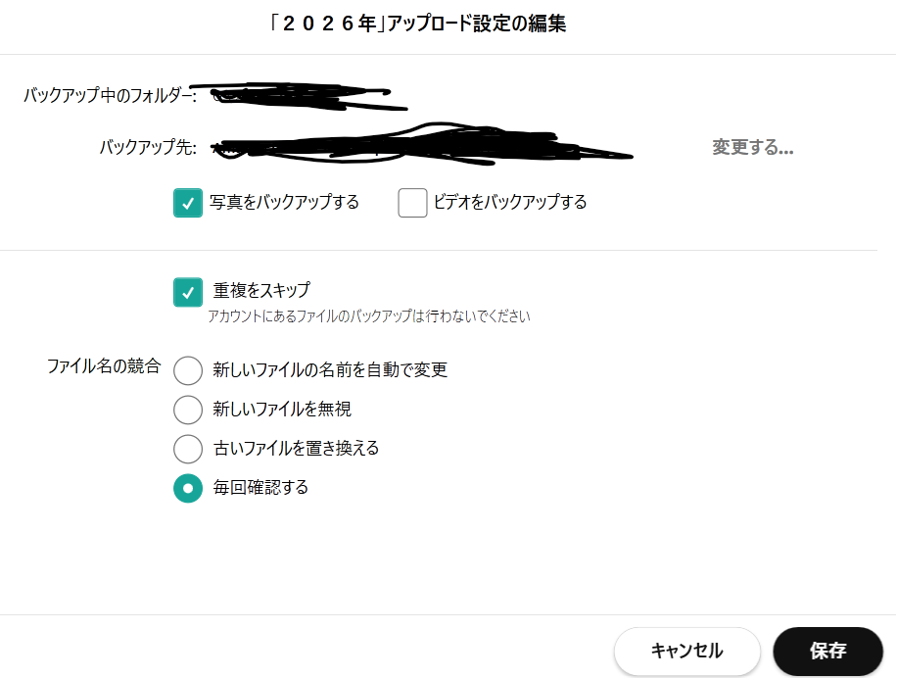Viewport: 897px width, 678px height.
Task: Click the 写真をバックアップする label text
Action: pyautogui.click(x=284, y=202)
